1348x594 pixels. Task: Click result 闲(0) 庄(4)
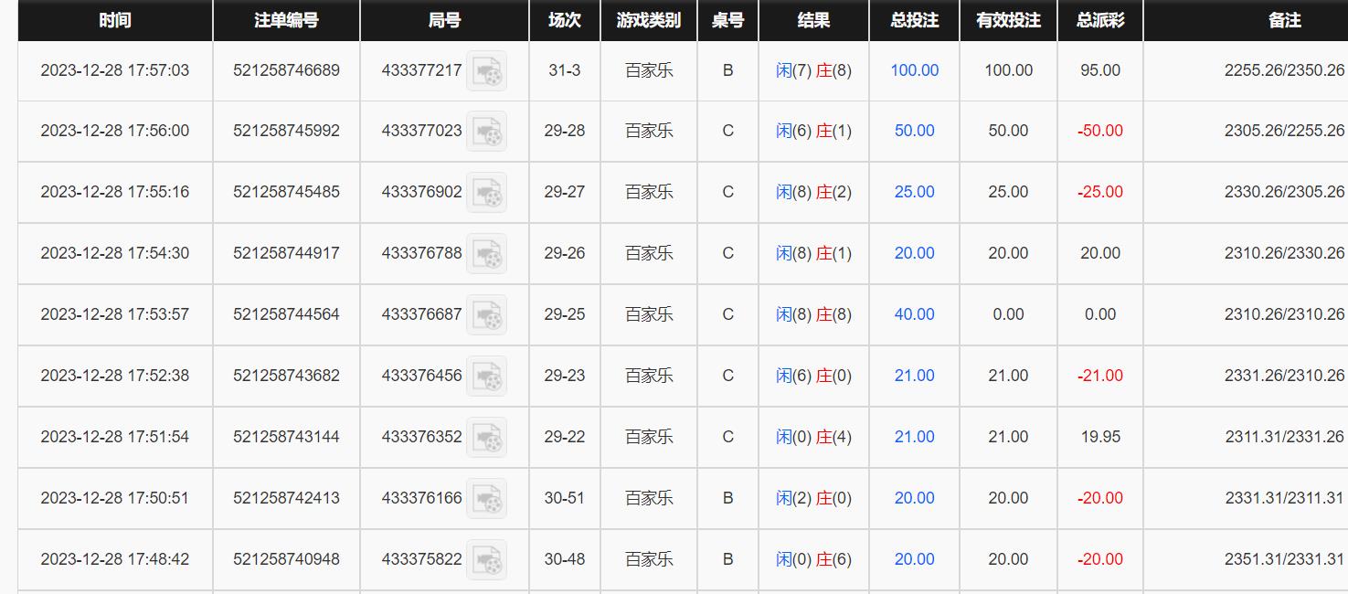(x=813, y=437)
